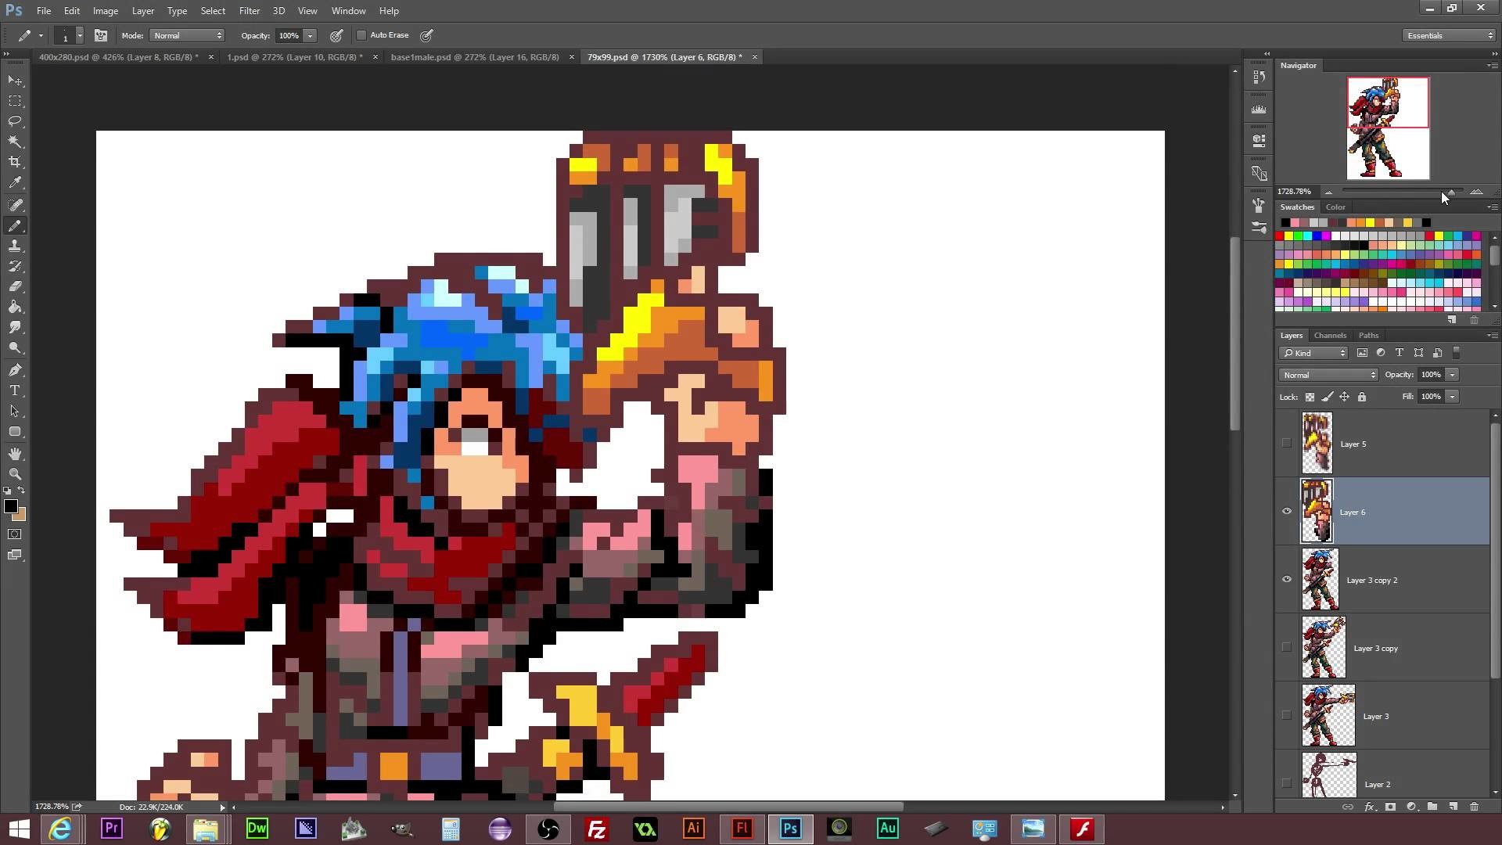Select the Hand tool
The width and height of the screenshot is (1502, 845).
click(x=15, y=454)
